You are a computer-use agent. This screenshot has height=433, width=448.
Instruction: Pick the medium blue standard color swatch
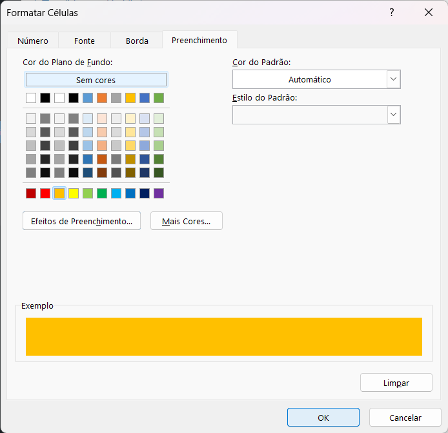(x=130, y=193)
